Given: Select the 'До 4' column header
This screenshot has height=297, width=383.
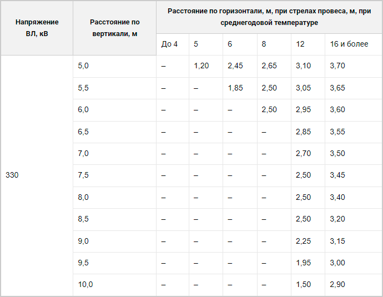Looking at the screenshot, I should (x=173, y=44).
